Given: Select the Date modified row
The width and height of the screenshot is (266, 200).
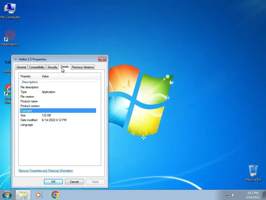Looking at the screenshot, I should coord(58,120).
